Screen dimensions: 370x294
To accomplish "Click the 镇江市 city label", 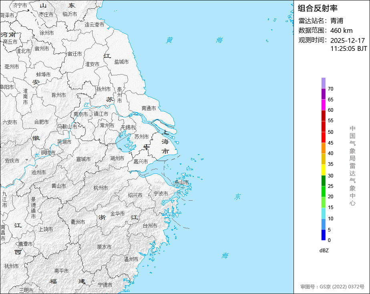I will (x=101, y=114).
